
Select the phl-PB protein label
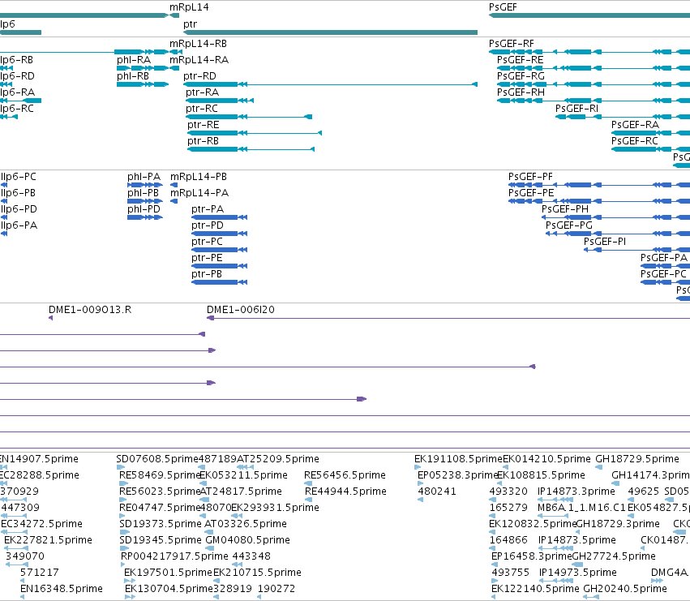pos(143,194)
